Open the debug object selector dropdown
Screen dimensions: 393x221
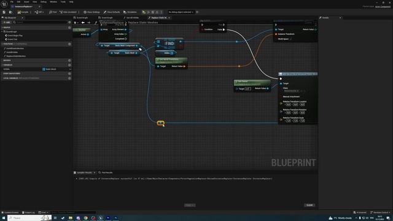(181, 12)
